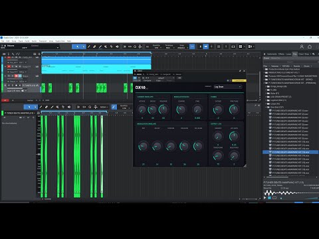
Task: Select the highlighted file in the browser list
Action: coord(290,152)
